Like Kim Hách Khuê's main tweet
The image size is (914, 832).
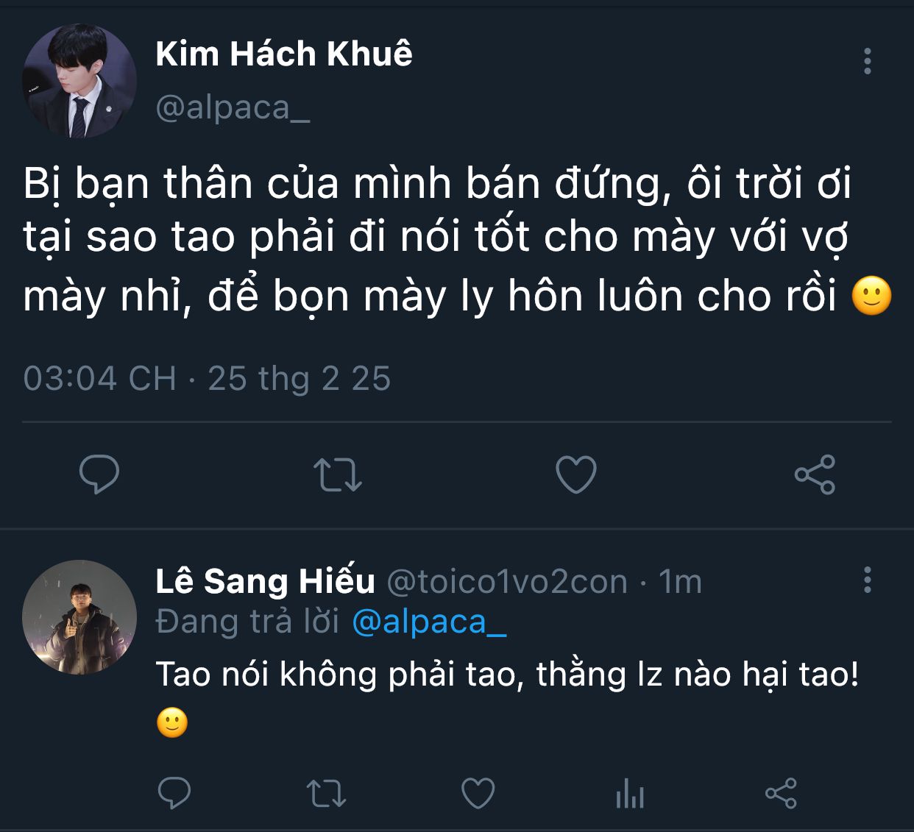(575, 474)
